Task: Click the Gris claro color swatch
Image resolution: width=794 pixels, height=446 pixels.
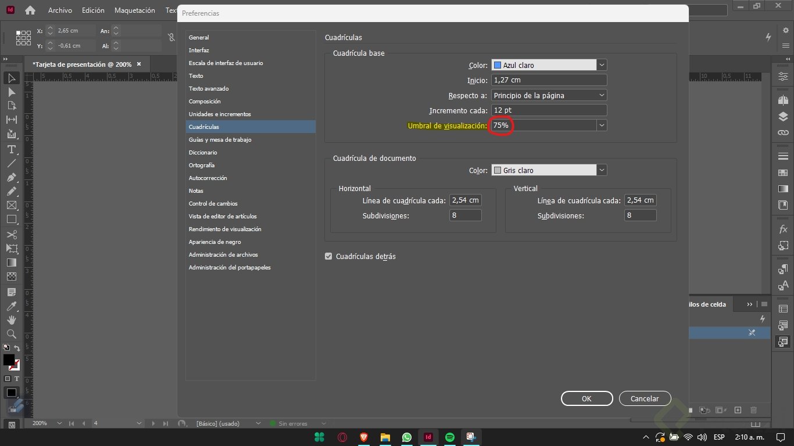Action: [498, 171]
